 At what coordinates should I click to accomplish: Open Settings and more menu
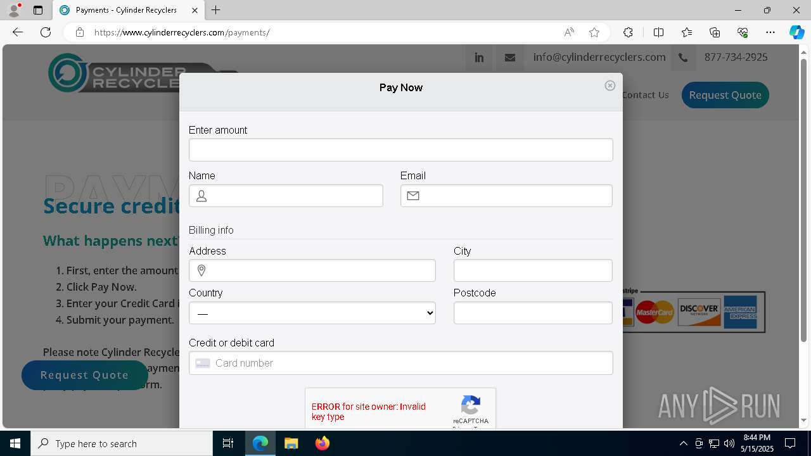[770, 32]
